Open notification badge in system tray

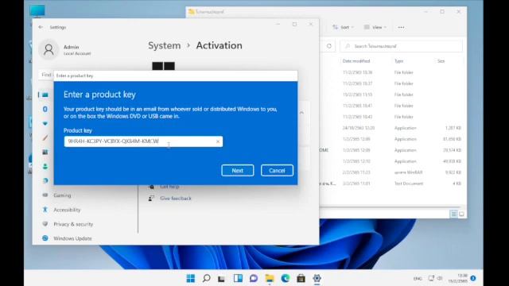[473, 278]
